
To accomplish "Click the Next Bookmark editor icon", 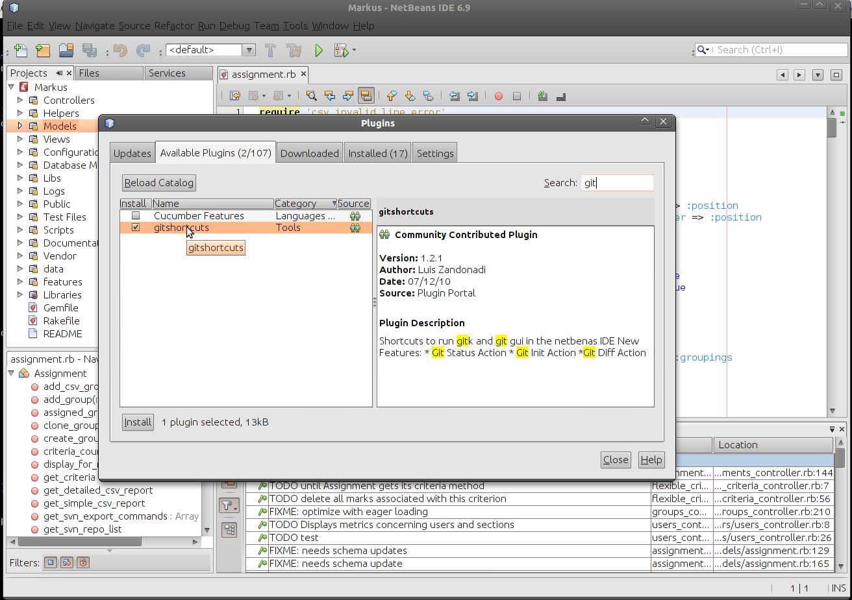I will [410, 96].
